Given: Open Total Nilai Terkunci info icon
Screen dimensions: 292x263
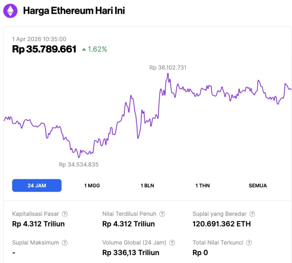Looking at the screenshot, I should coord(249,243).
